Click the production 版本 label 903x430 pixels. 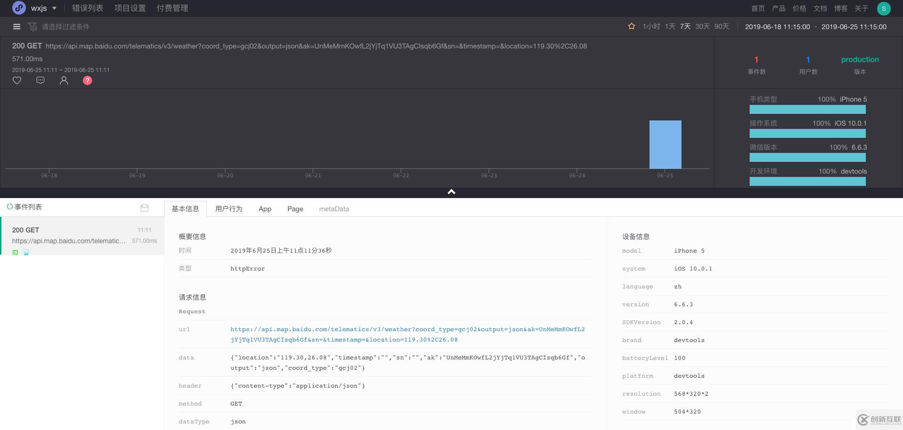click(860, 60)
